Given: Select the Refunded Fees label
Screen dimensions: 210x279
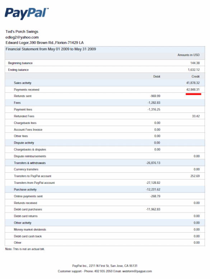Looking at the screenshot, I should coord(24,116).
